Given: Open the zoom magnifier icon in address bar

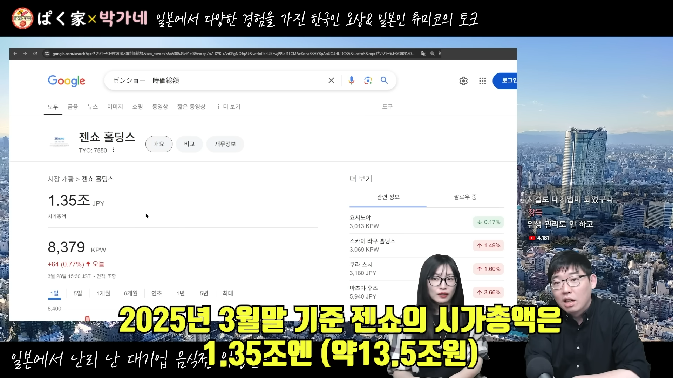Looking at the screenshot, I should (433, 54).
